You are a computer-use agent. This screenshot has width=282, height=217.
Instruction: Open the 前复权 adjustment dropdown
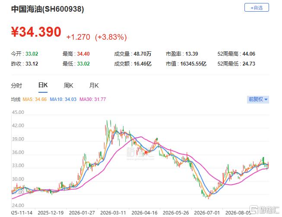pyautogui.click(x=258, y=99)
